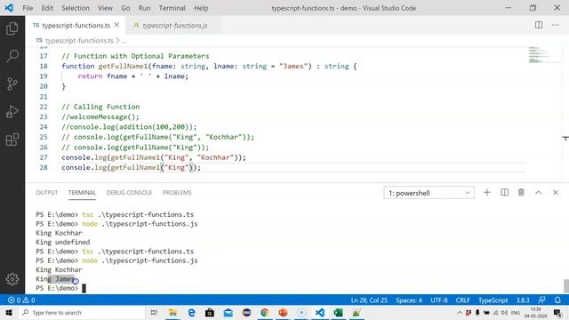Split the editor to the right
The height and width of the screenshot is (320, 569).
click(539, 25)
